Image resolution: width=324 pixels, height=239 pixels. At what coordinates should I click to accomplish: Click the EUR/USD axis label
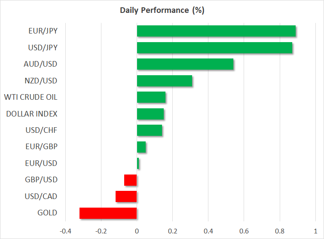[x=41, y=163]
